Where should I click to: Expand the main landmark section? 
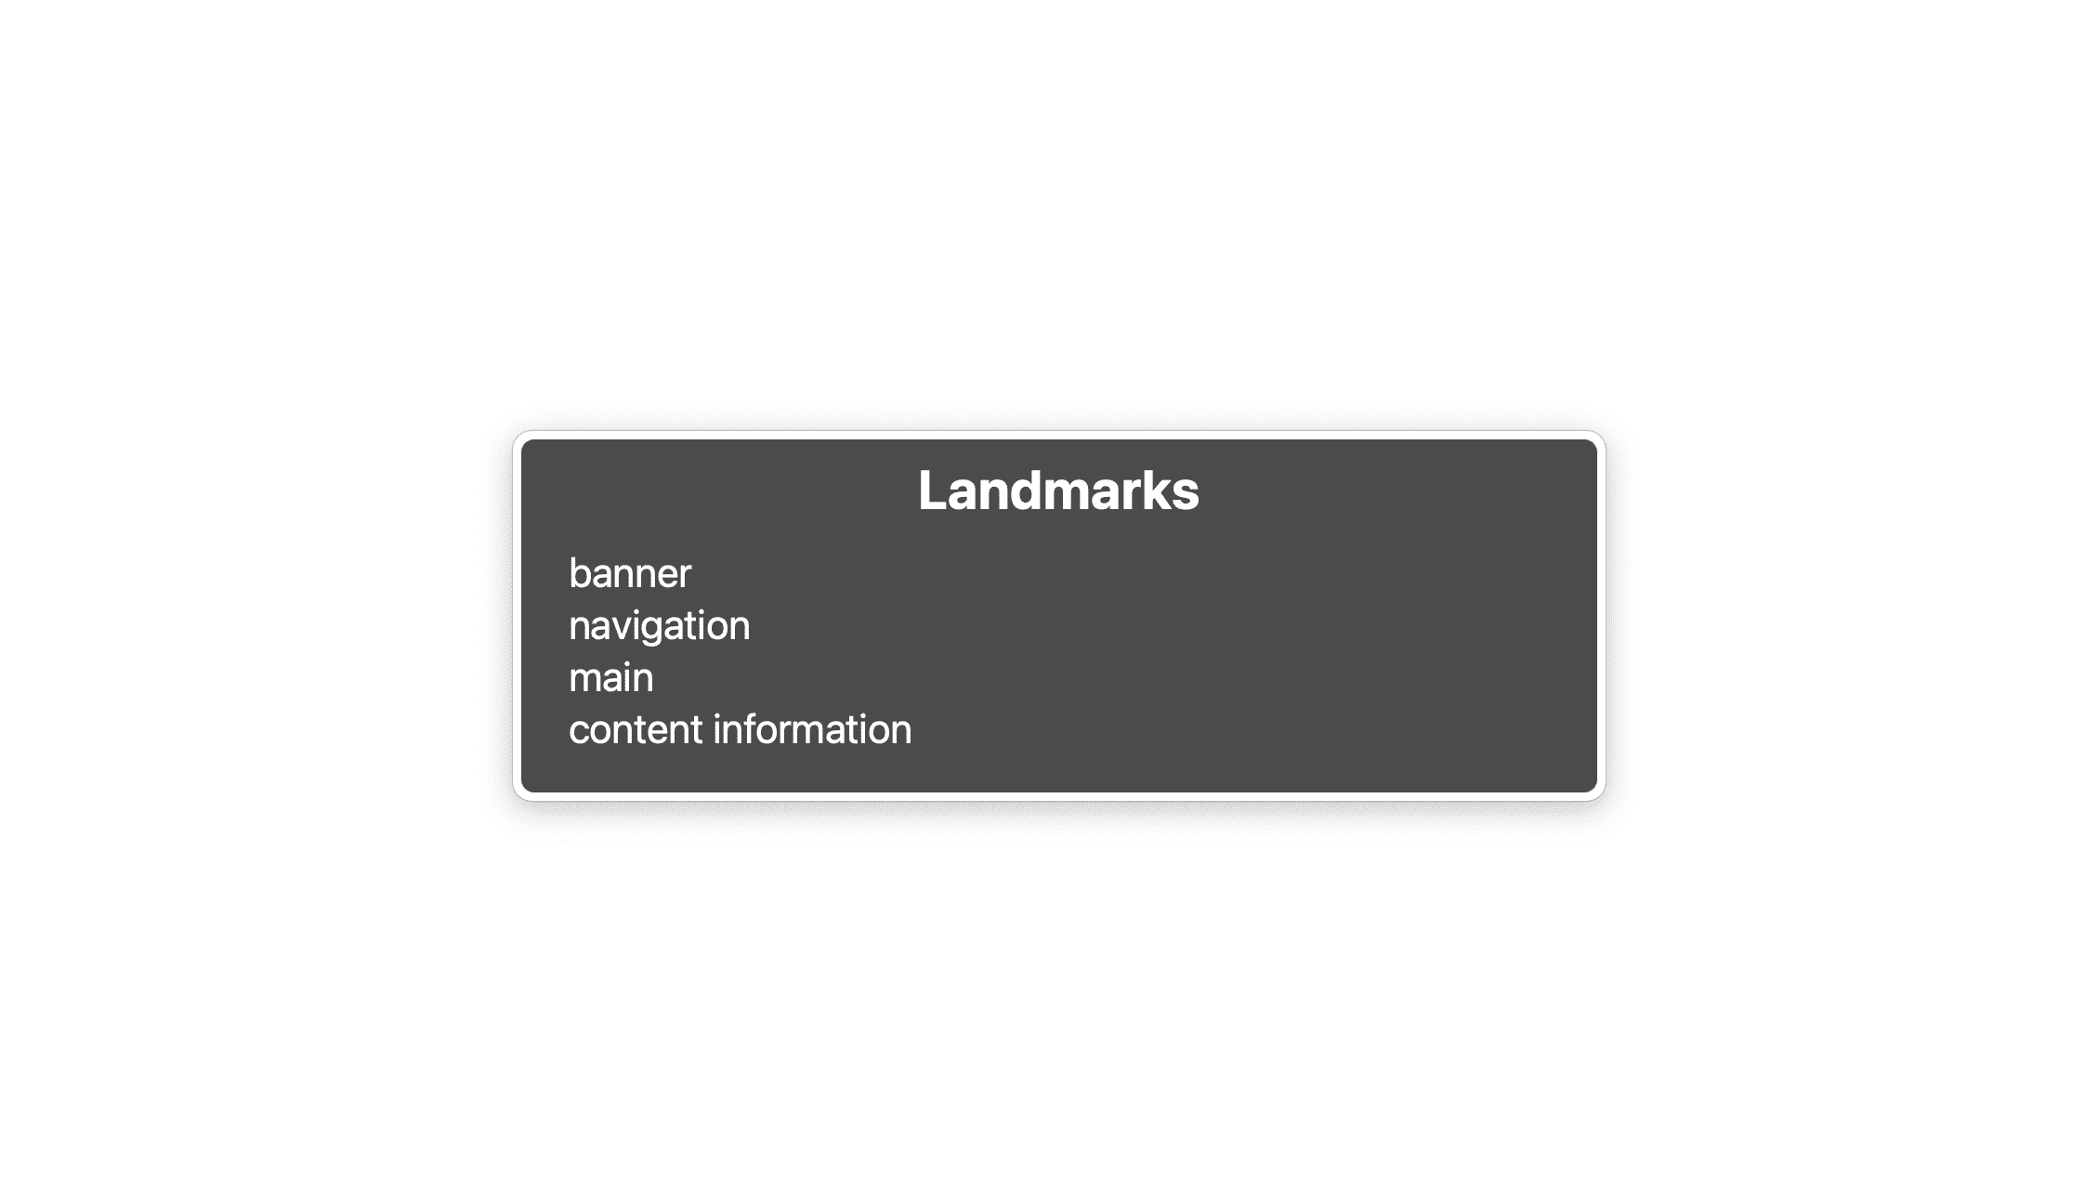[x=609, y=675]
